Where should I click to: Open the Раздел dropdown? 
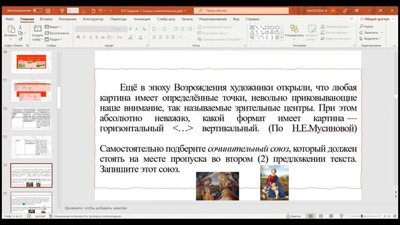click(x=54, y=39)
